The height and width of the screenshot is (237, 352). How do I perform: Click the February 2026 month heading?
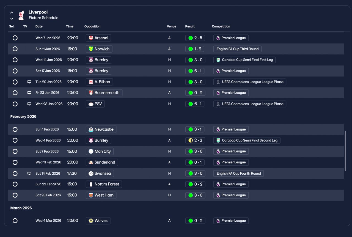[23, 117]
